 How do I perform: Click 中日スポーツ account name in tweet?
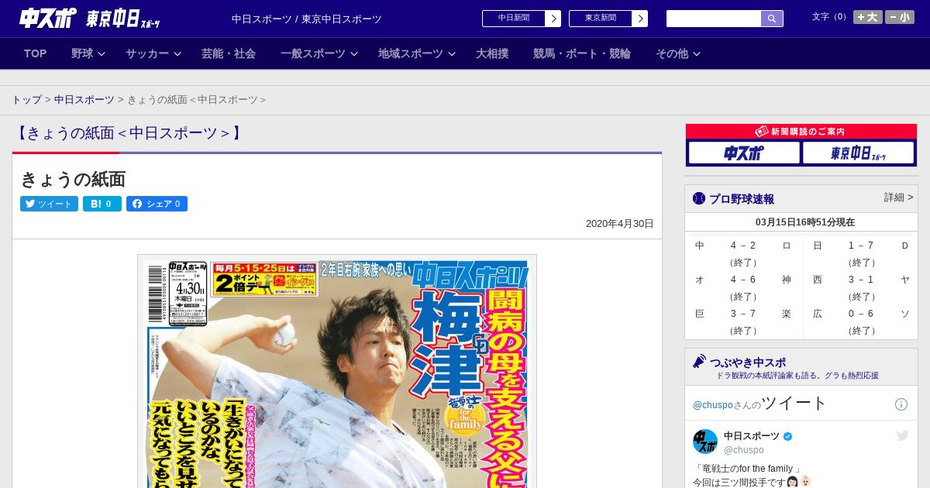pyautogui.click(x=752, y=436)
